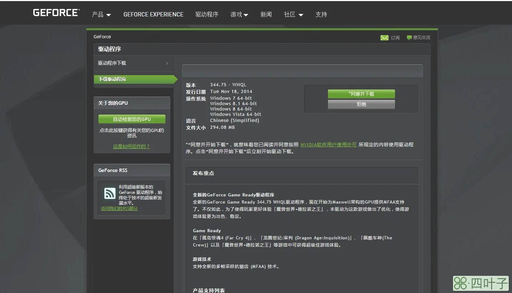Click the 意见交流 link text
Viewport: 512px width, 293px height.
tap(422, 38)
